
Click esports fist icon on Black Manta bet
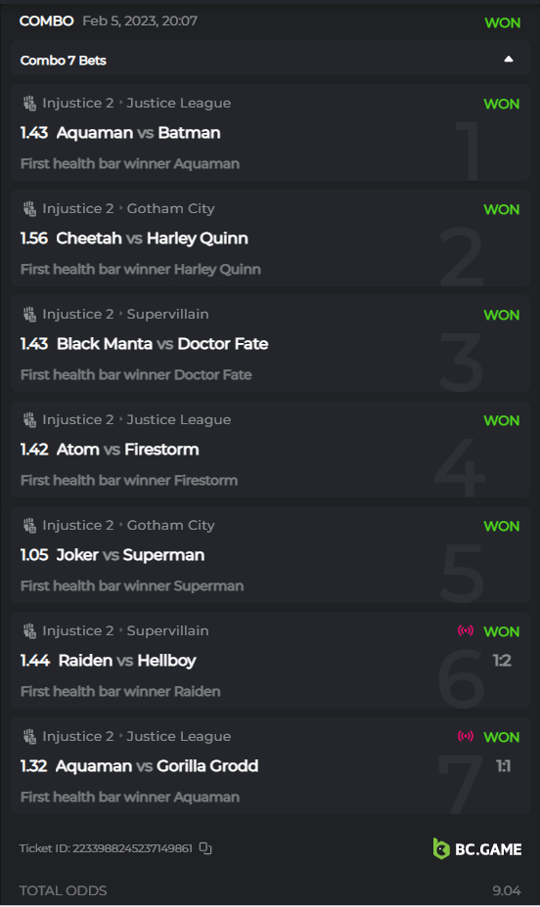29,314
